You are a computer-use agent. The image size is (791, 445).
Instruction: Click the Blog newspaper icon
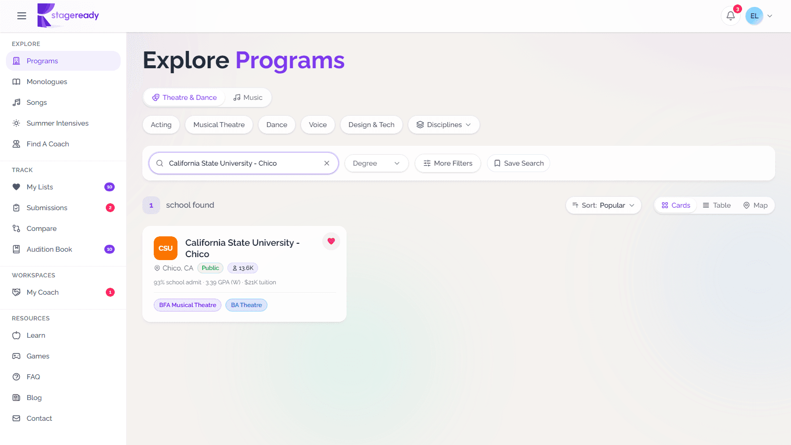point(16,398)
